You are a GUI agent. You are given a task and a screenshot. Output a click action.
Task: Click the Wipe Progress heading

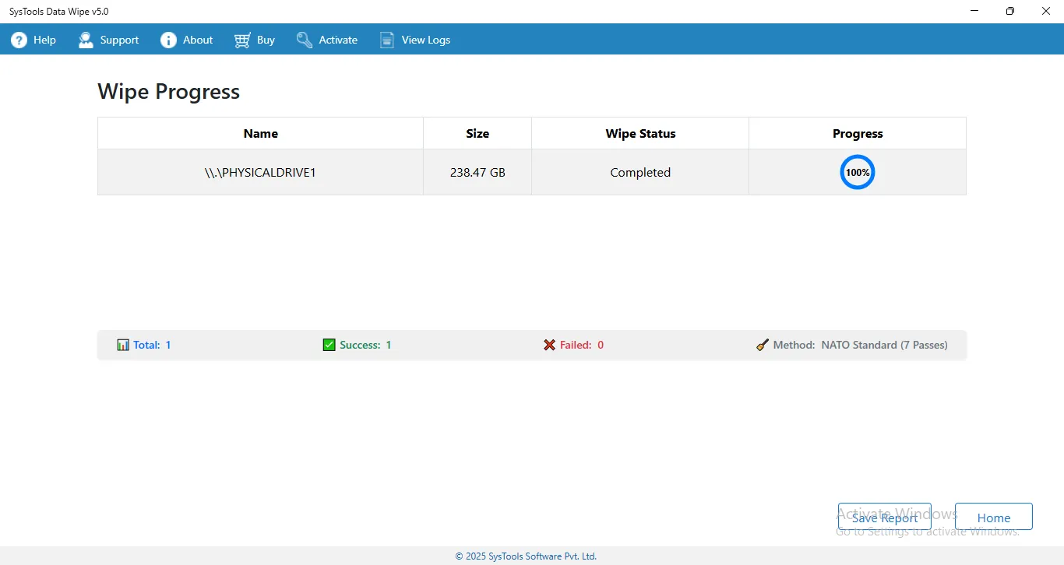168,91
